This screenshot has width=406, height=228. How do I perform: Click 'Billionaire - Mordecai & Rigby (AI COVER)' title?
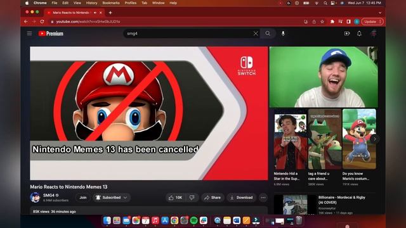(x=341, y=200)
